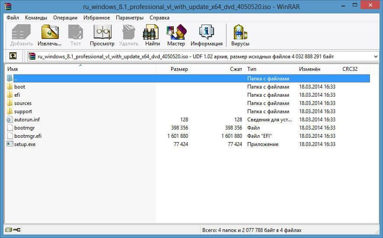Select the 'setup.exe' file name
Screen dimensions: 383x238
point(25,144)
